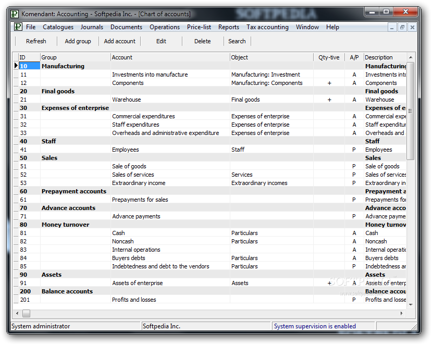Screen dimensions: 432x345
Task: Click the vertical scrollbar down arrow
Action: pyautogui.click(x=411, y=305)
